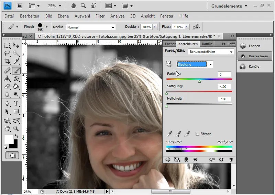Delete this adjustment layer with trash icon

click(x=231, y=159)
